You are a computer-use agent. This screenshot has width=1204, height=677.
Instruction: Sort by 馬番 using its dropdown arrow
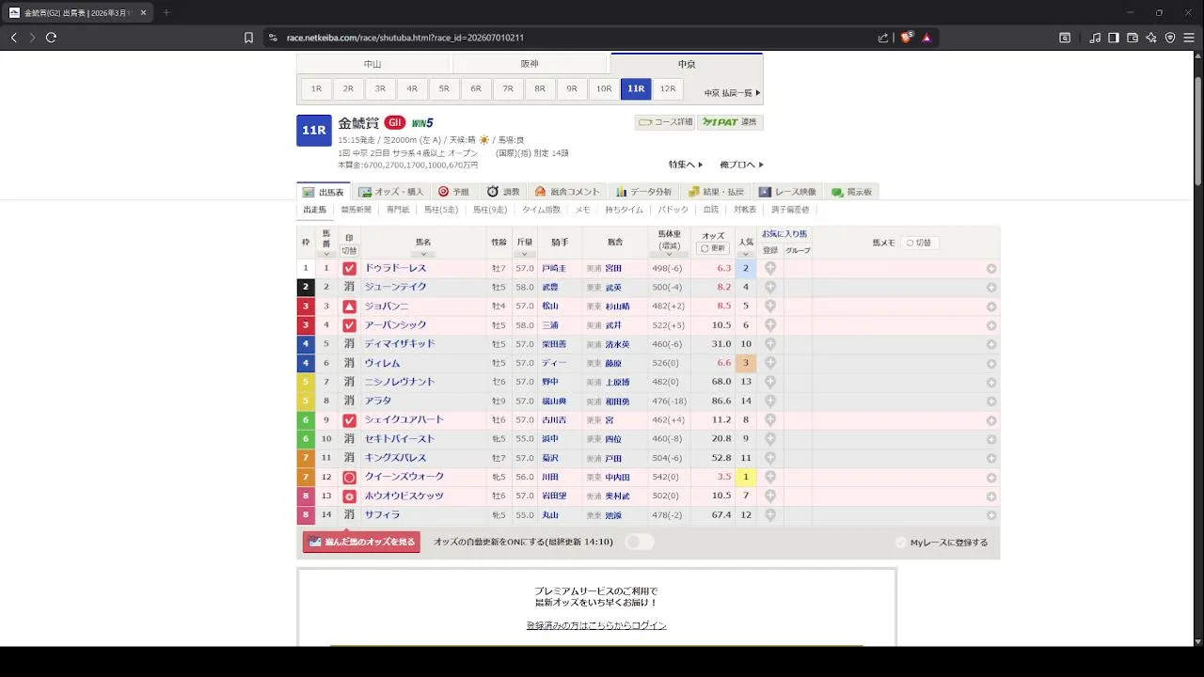click(326, 253)
